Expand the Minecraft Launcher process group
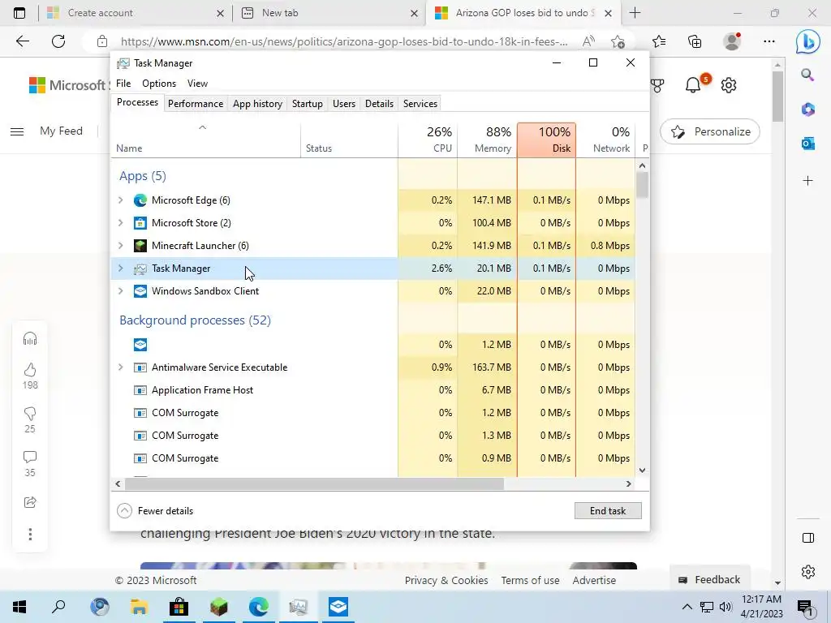The width and height of the screenshot is (831, 623). click(120, 246)
